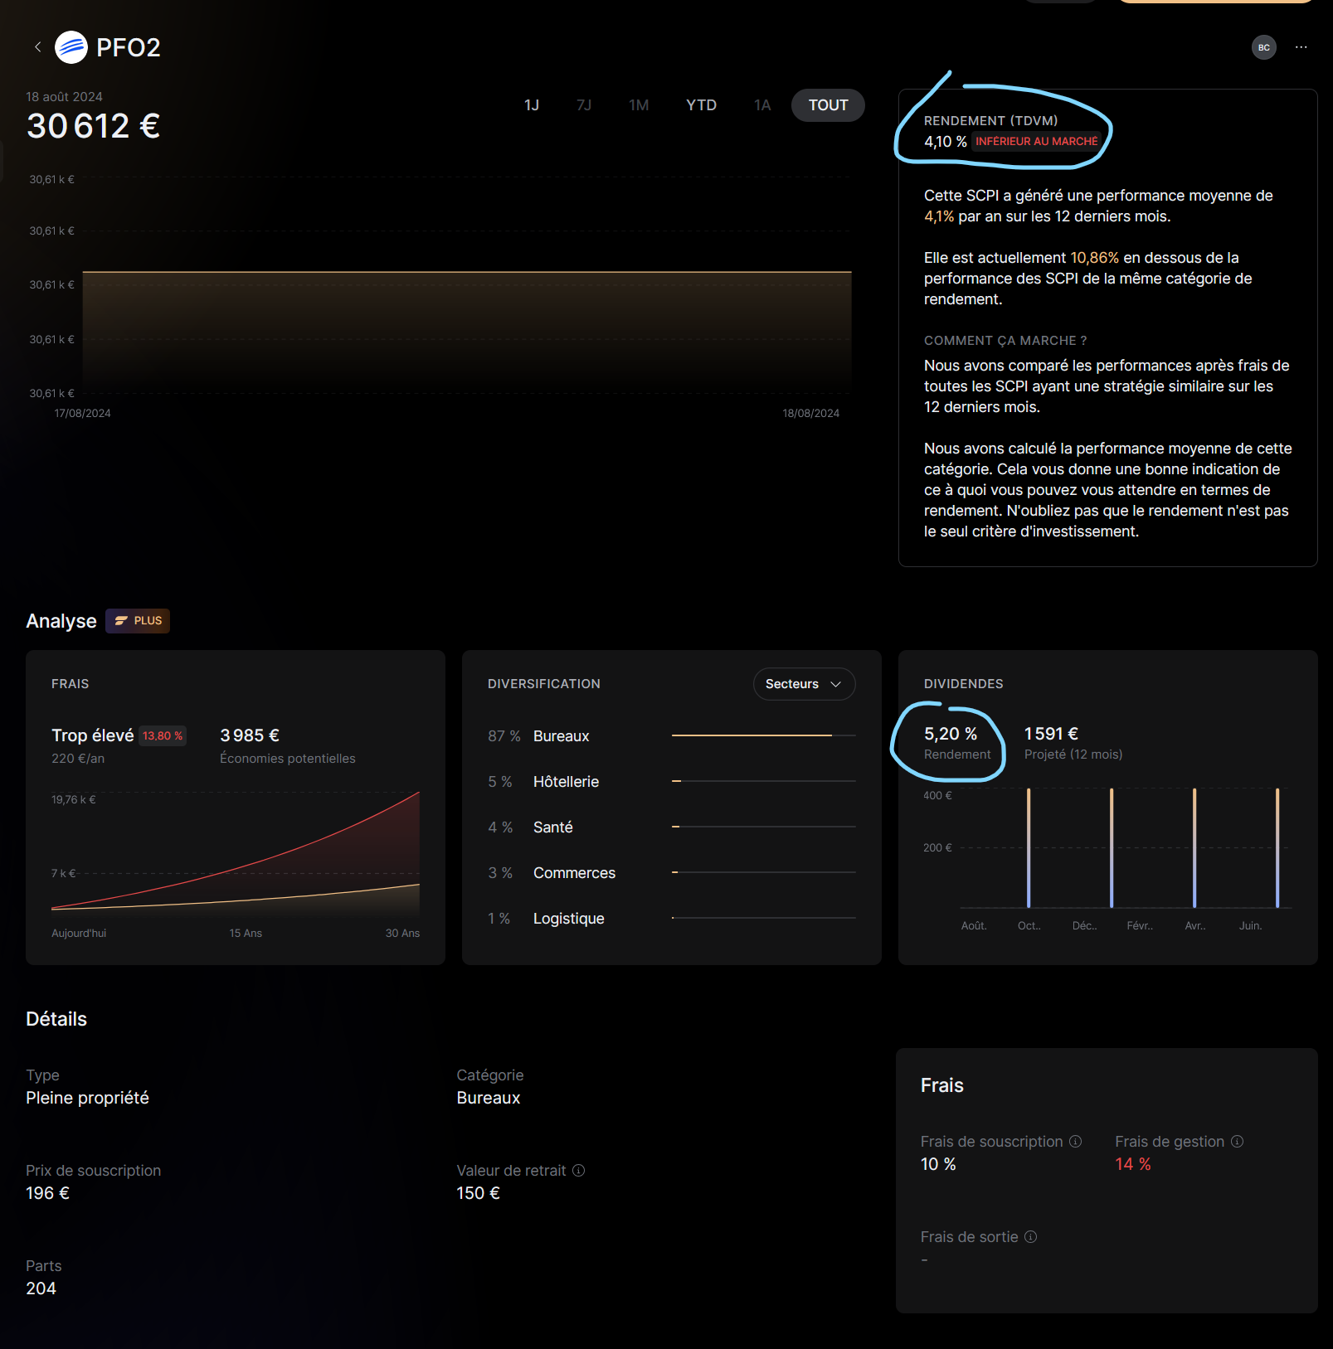Click the PFO2 blue logo icon
Viewport: 1333px width, 1349px height.
tap(71, 47)
